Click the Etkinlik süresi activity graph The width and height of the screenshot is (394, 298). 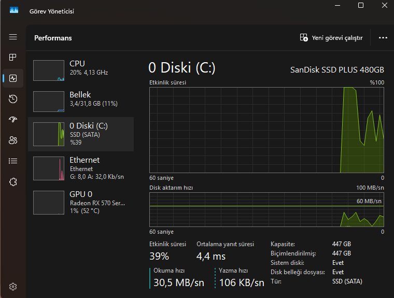266,130
